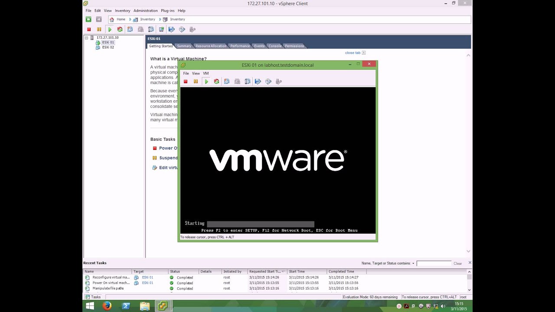Image resolution: width=555 pixels, height=312 pixels.
Task: Click floppy connect icon in main toolbar
Action: [172, 29]
